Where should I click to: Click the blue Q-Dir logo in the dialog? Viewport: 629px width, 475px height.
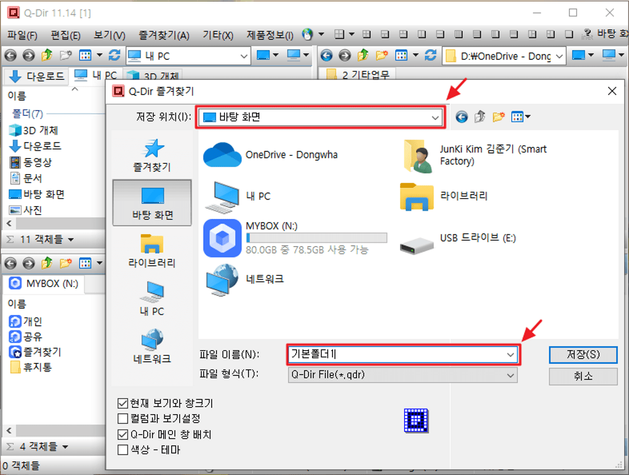click(x=416, y=421)
